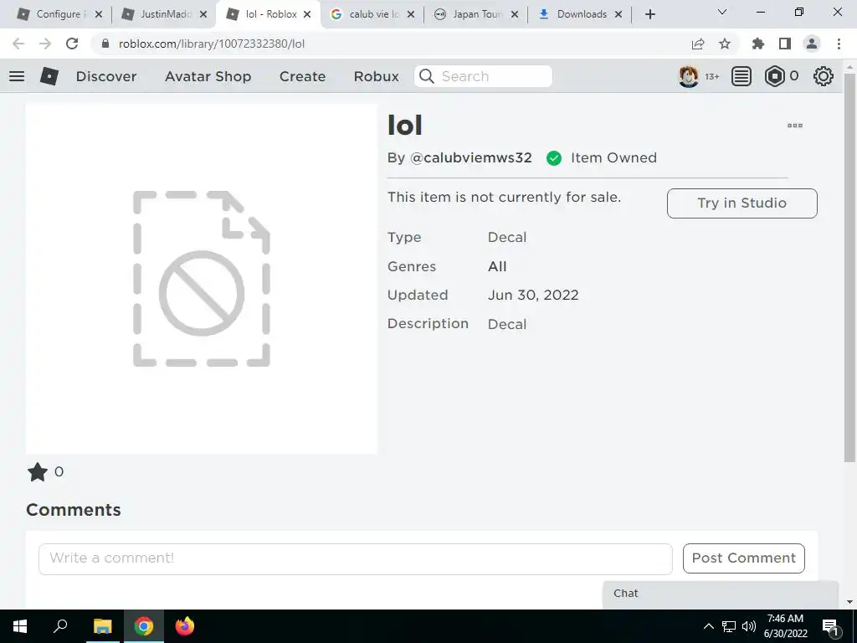857x643 pixels.
Task: Bookmark this page with the star icon
Action: pos(725,44)
